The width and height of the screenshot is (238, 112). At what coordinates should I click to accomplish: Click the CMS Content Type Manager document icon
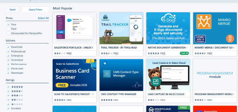(107, 74)
